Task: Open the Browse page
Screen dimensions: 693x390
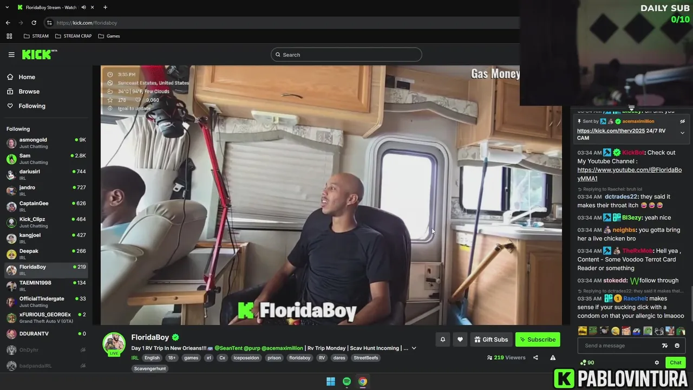Action: click(x=23, y=92)
